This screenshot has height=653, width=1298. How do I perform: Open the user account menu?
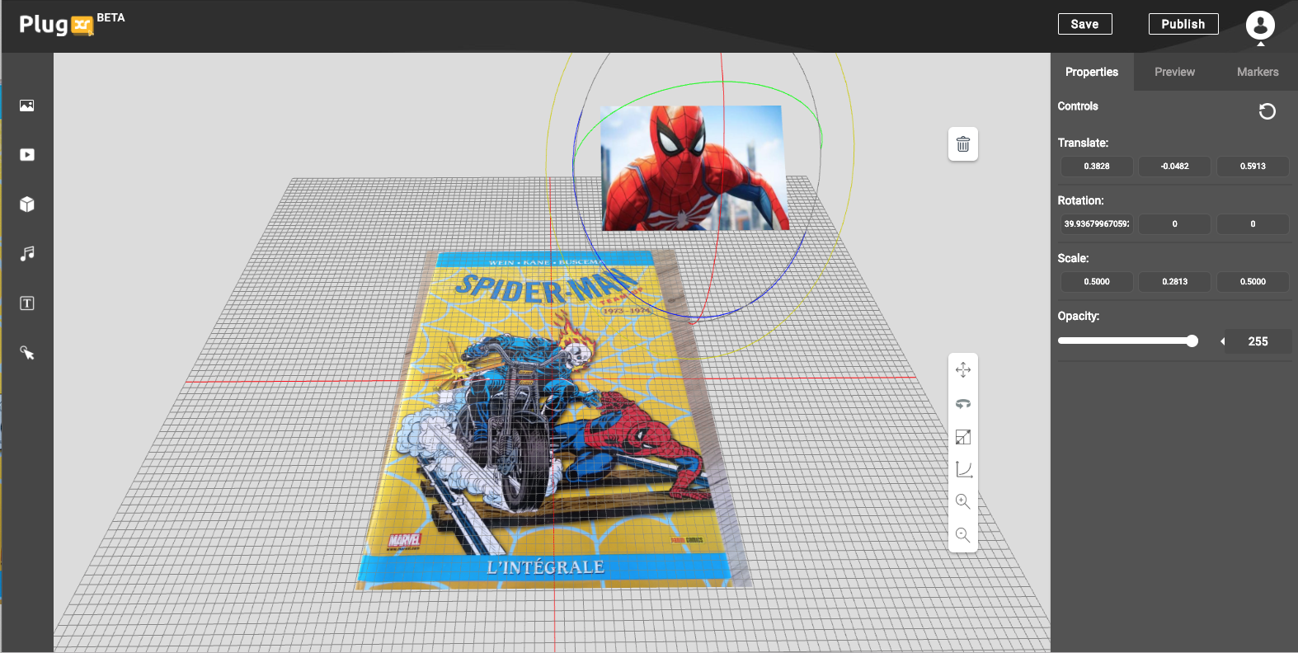(x=1260, y=26)
